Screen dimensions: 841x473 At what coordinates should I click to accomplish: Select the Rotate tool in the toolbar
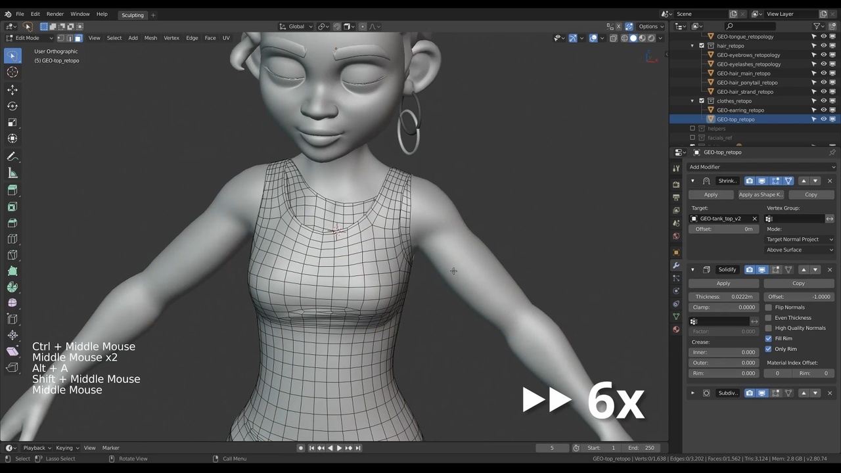[x=12, y=106]
